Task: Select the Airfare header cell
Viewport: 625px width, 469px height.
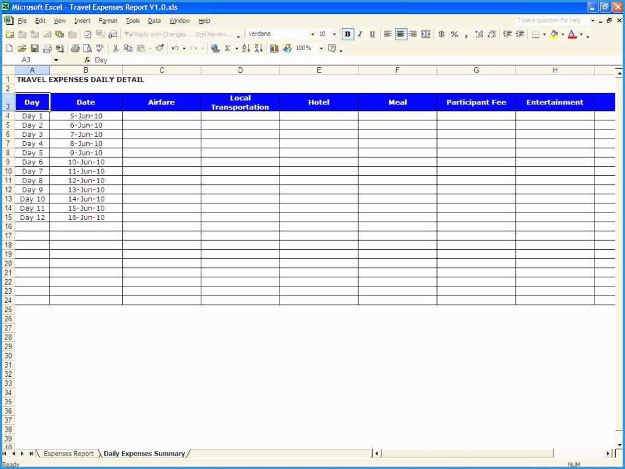Action: pyautogui.click(x=161, y=102)
